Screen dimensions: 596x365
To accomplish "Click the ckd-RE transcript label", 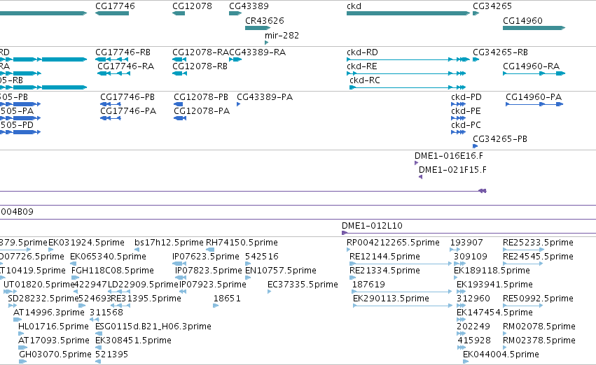I will click(x=362, y=66).
